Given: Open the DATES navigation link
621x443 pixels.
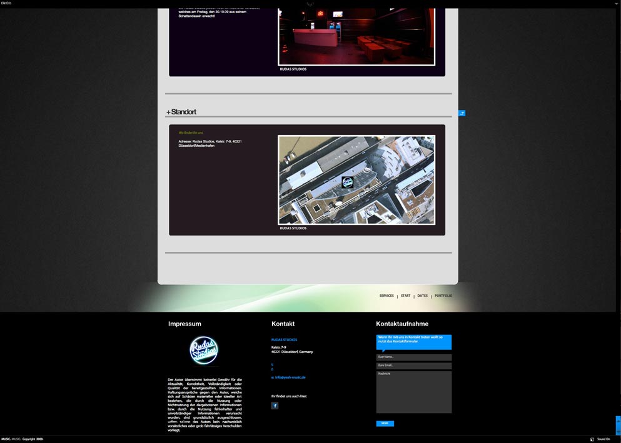Looking at the screenshot, I should pyautogui.click(x=423, y=296).
